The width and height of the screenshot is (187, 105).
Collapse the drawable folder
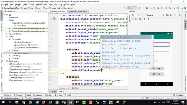tap(10, 39)
